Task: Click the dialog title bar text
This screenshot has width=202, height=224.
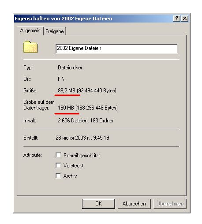Action: pyautogui.click(x=64, y=19)
